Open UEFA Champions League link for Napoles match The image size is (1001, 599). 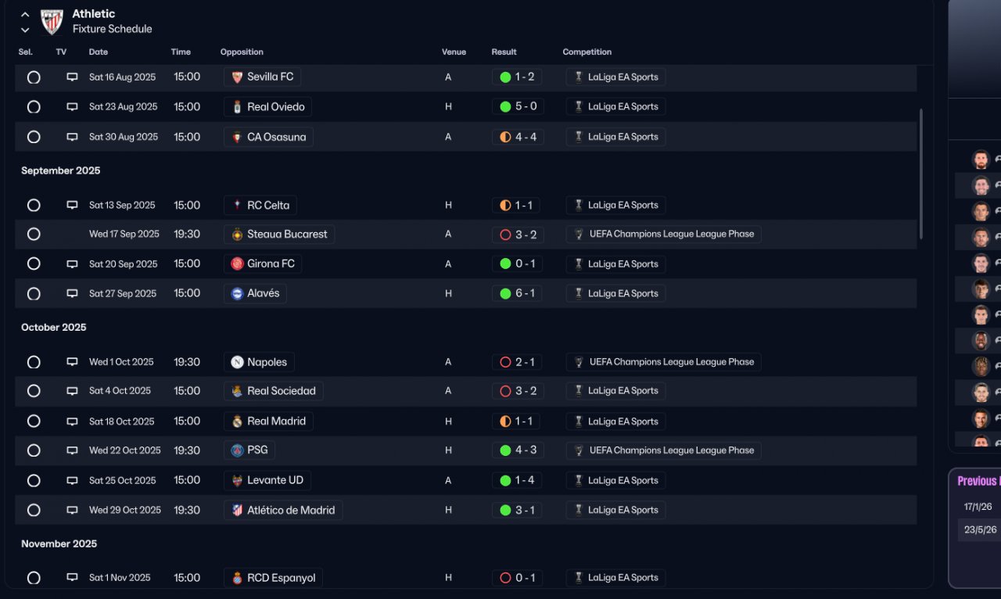[671, 362]
